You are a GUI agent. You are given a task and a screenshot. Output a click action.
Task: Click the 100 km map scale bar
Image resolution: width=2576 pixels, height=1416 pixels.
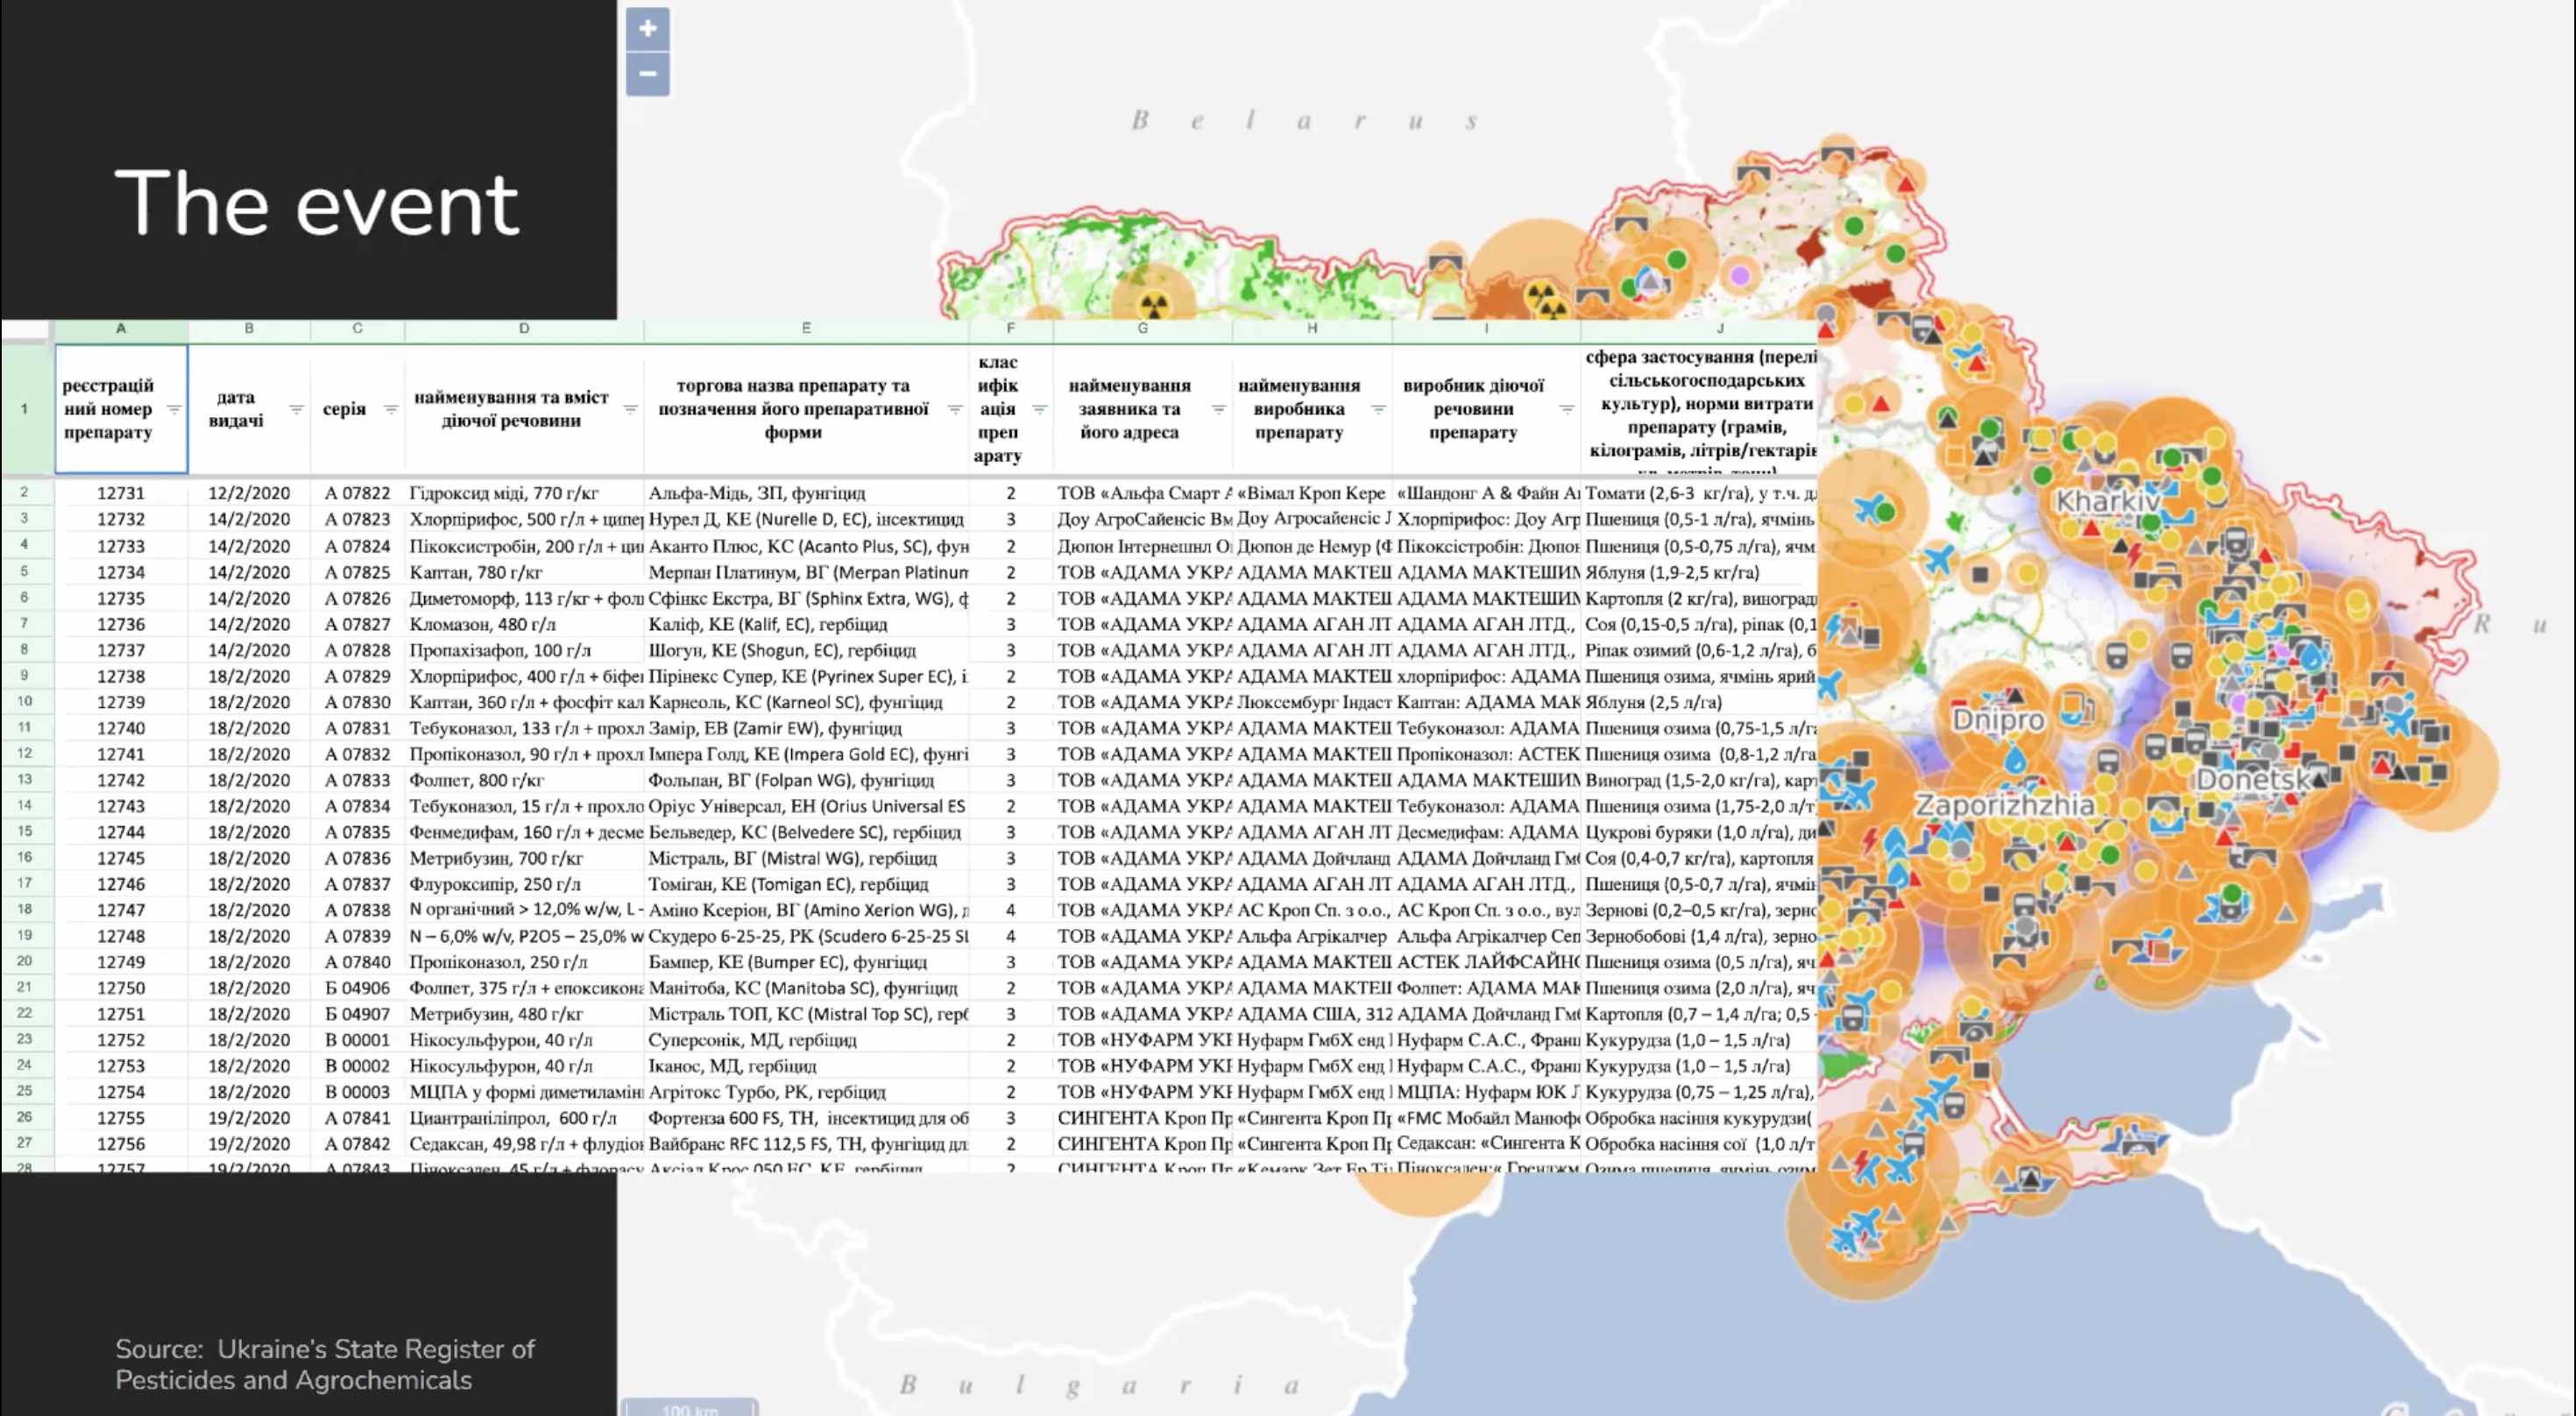tap(690, 1407)
